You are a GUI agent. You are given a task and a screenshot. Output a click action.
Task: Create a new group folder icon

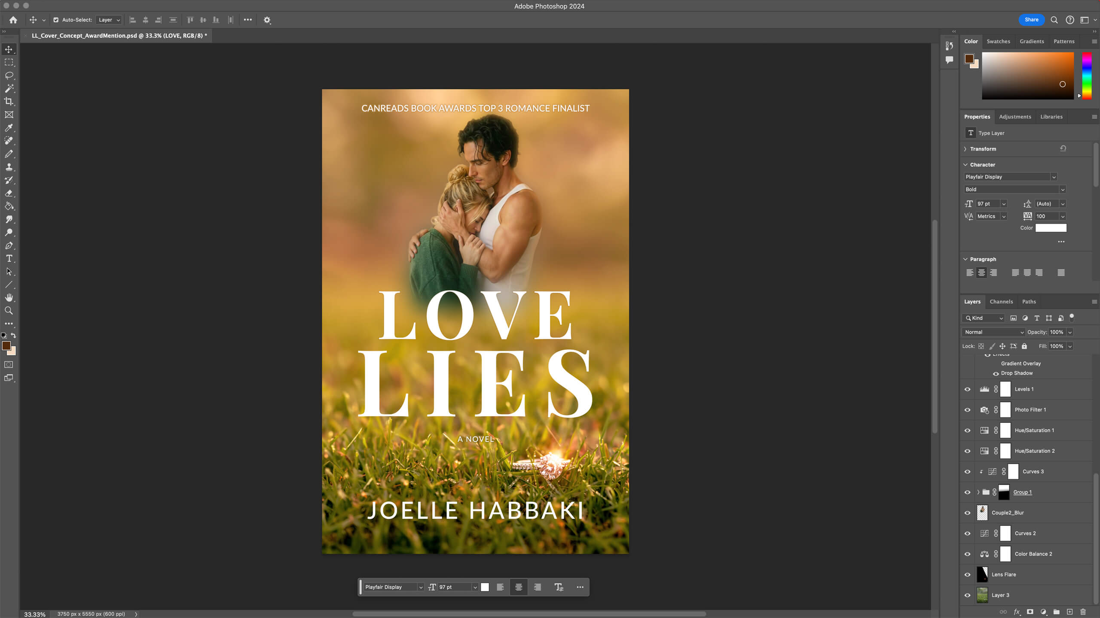point(1056,612)
